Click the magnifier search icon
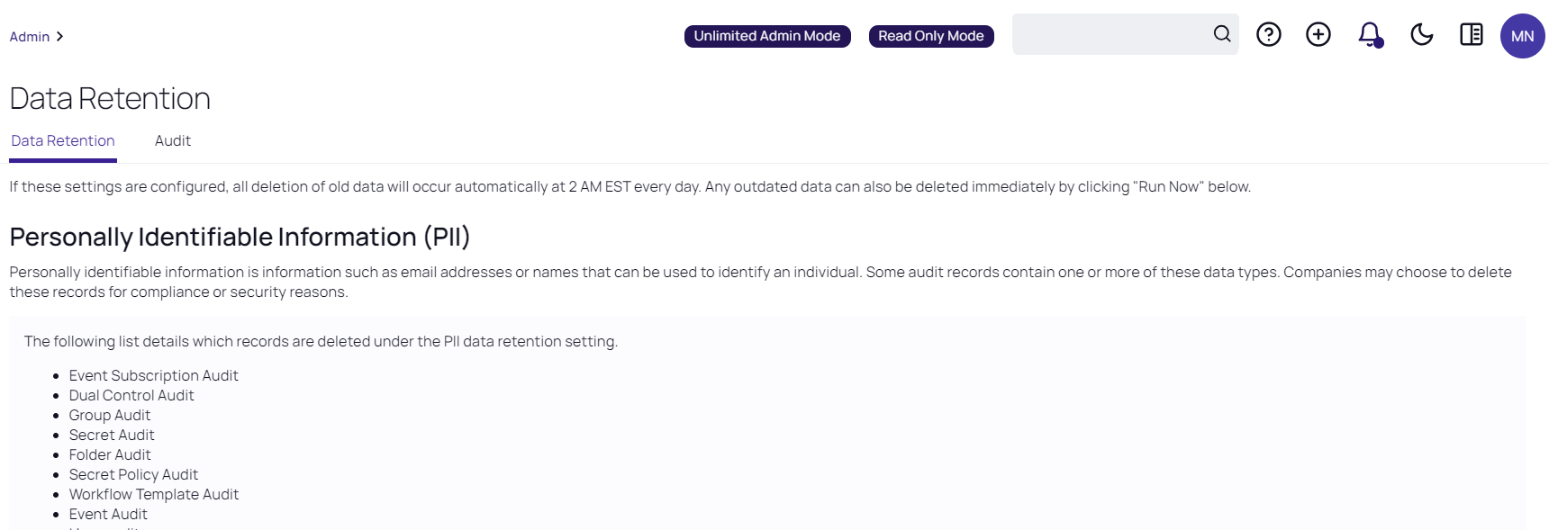Screen dimensions: 1549x530 [x=1221, y=34]
